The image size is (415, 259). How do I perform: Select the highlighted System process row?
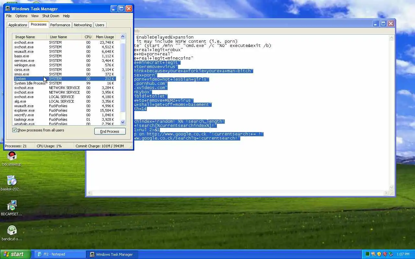click(64, 79)
